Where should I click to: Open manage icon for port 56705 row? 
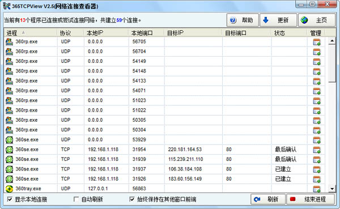pyautogui.click(x=317, y=42)
